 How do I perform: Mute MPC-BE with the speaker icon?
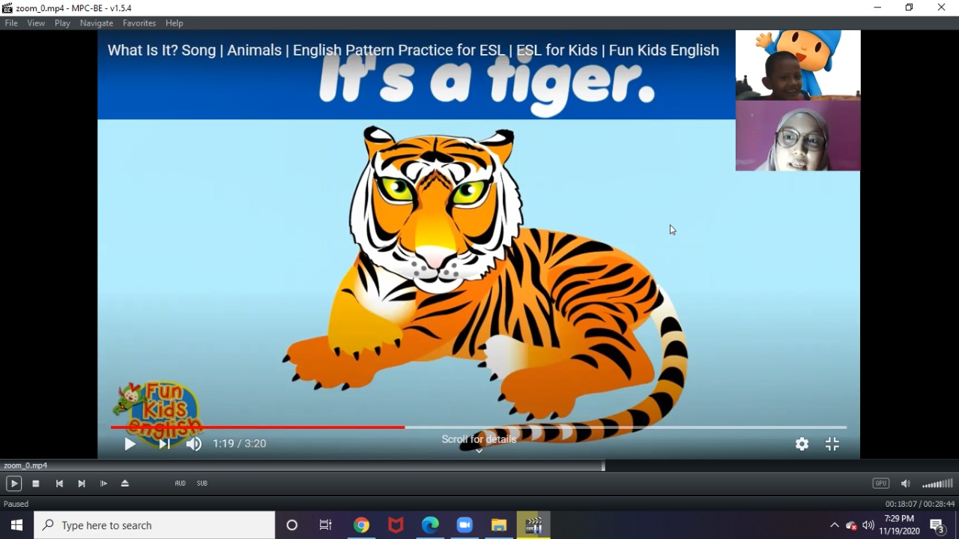(x=905, y=484)
